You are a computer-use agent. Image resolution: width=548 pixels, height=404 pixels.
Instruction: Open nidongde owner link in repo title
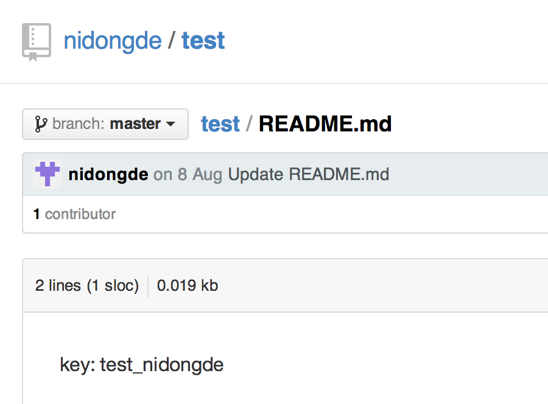(113, 41)
